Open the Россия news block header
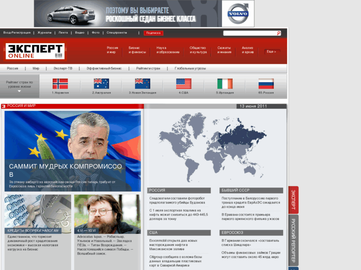This screenshot has height=270, width=361. tap(179, 190)
